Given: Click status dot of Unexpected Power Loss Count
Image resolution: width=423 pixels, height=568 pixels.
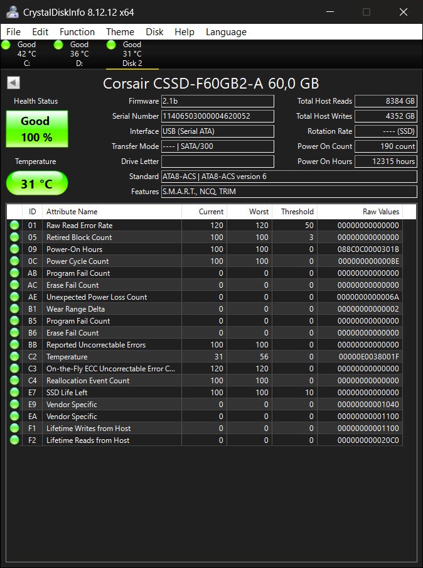Looking at the screenshot, I should (14, 297).
